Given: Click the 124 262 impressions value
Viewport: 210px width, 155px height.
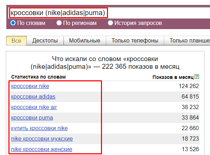Looking at the screenshot, I should tap(189, 86).
